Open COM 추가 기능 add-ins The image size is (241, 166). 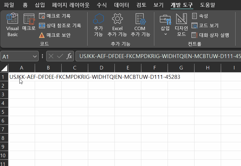(140, 25)
